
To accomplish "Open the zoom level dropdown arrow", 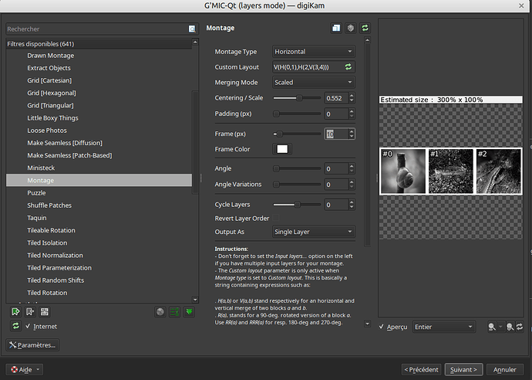I will [x=500, y=327].
